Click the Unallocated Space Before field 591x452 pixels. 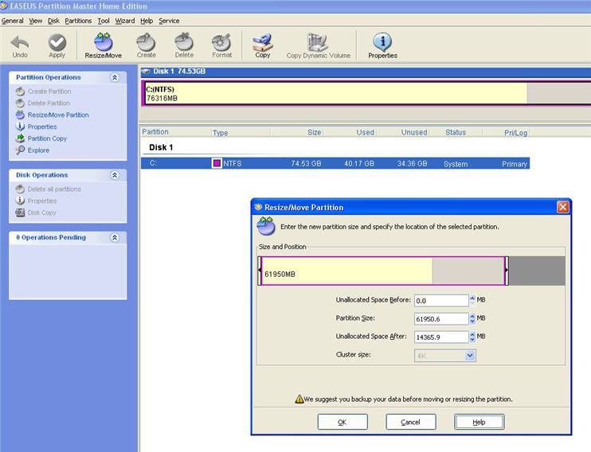[x=441, y=301]
